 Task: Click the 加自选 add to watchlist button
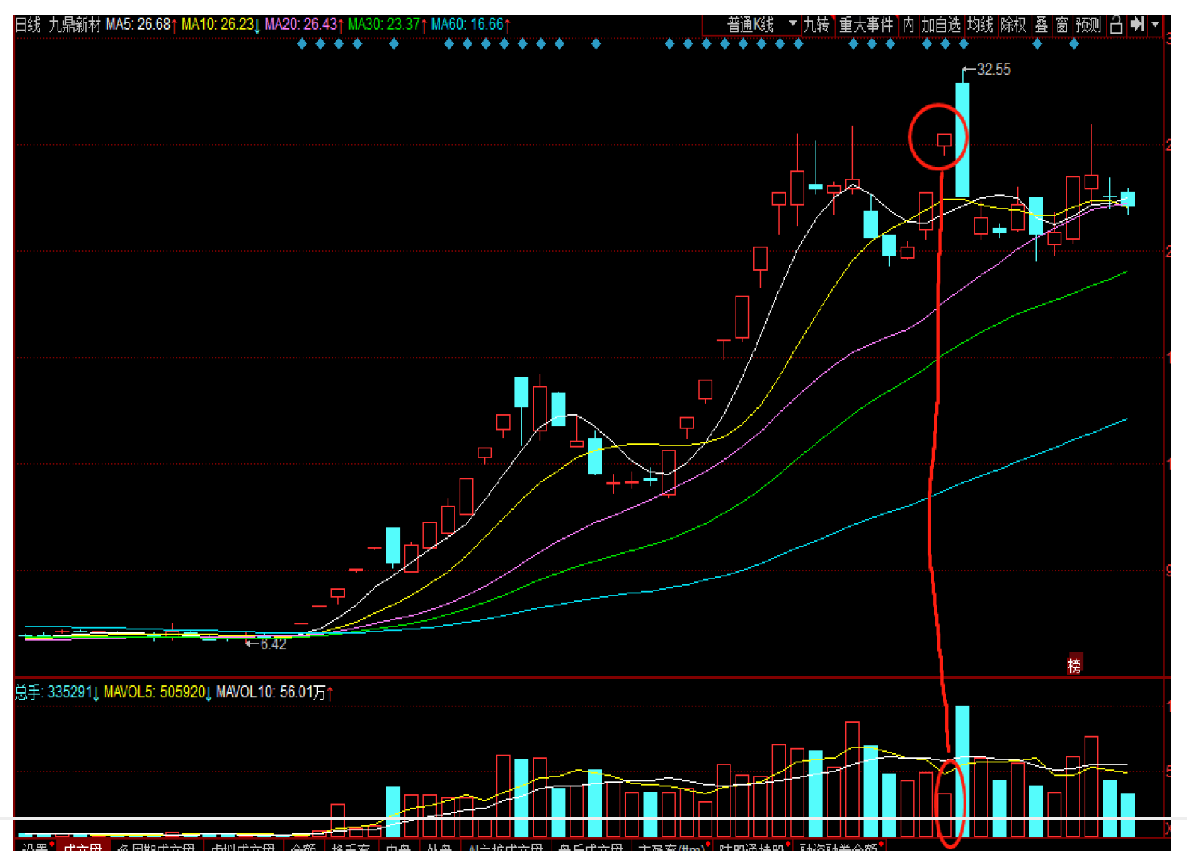pos(940,25)
